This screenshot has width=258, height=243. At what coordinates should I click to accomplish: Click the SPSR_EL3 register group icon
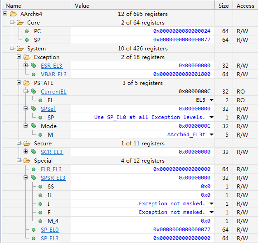pos(34,178)
